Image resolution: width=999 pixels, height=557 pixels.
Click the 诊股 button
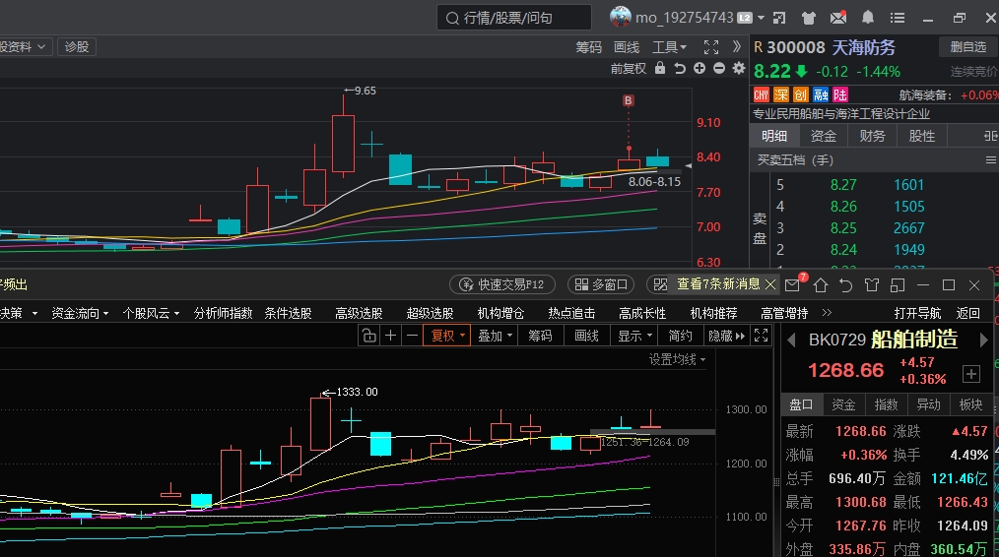pos(77,46)
